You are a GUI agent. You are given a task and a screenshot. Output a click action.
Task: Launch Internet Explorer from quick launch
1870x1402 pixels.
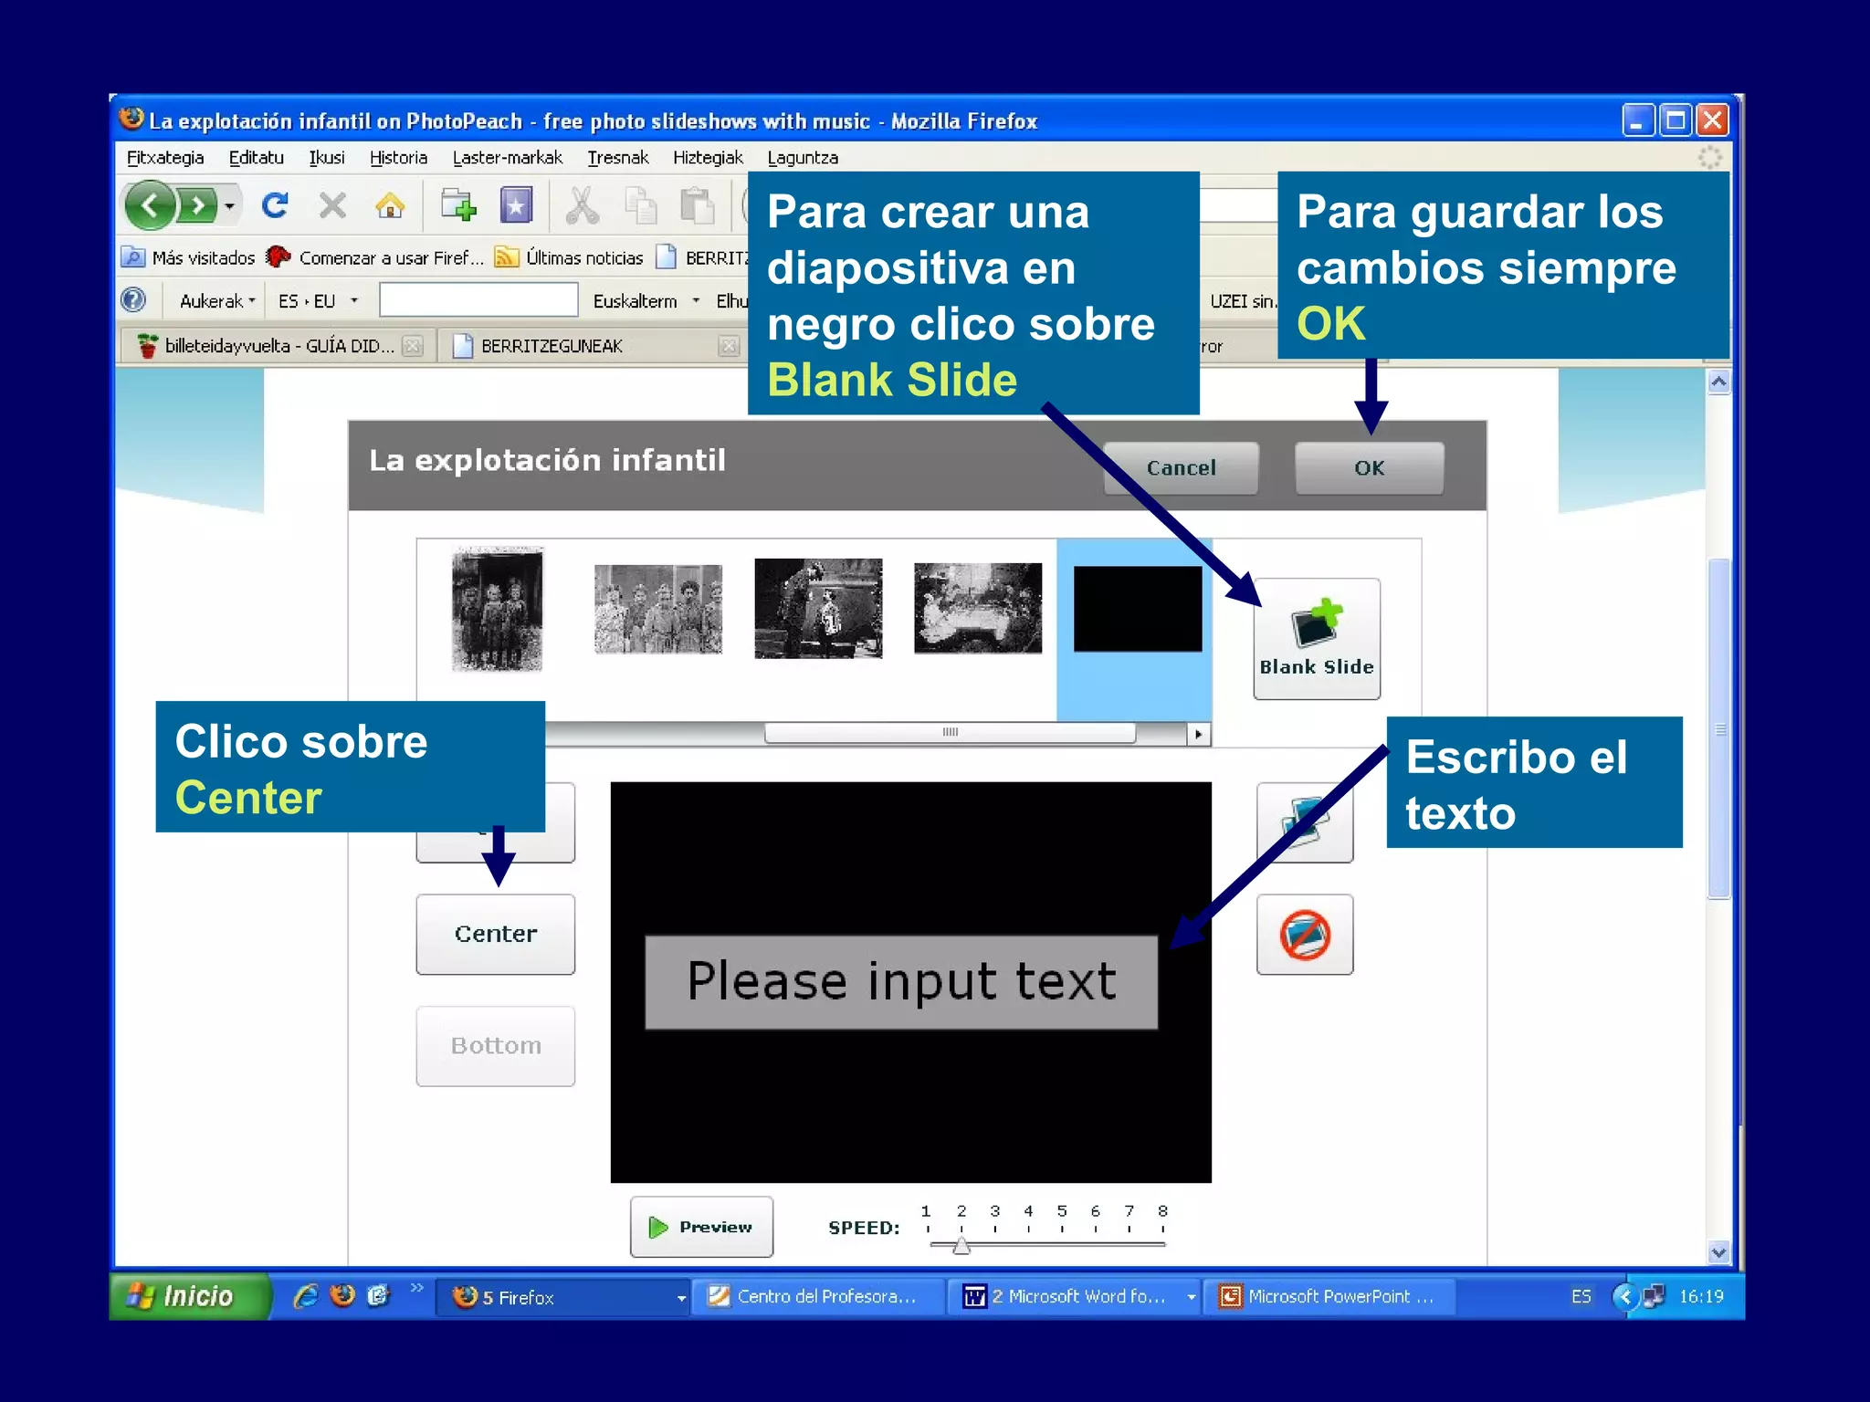coord(306,1296)
